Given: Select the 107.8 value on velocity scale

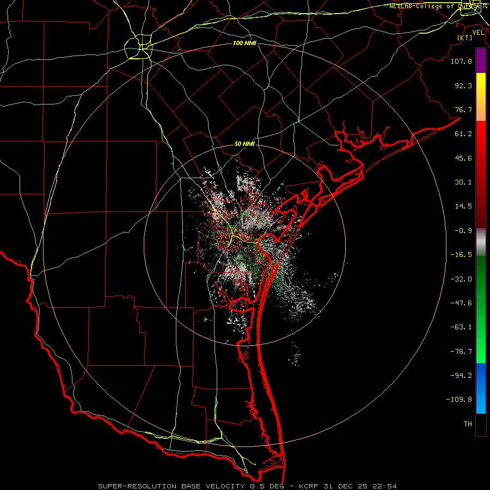Looking at the screenshot, I should click(461, 61).
